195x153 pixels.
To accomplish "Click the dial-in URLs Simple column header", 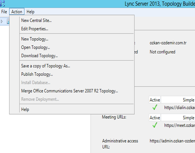I will (178, 100).
